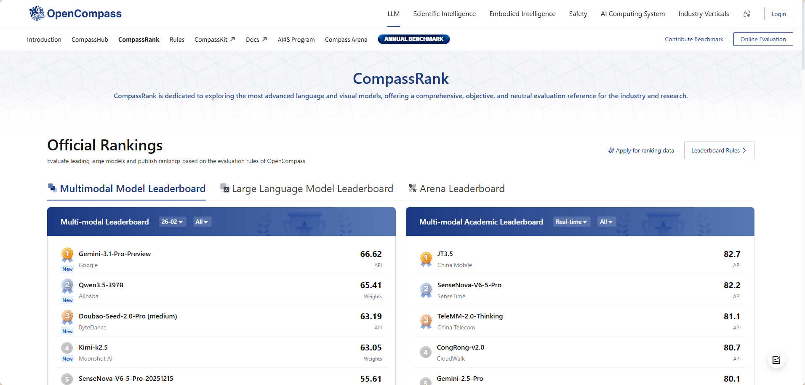Open the Rules sub-nav item
Image resolution: width=805 pixels, height=385 pixels.
pos(177,40)
